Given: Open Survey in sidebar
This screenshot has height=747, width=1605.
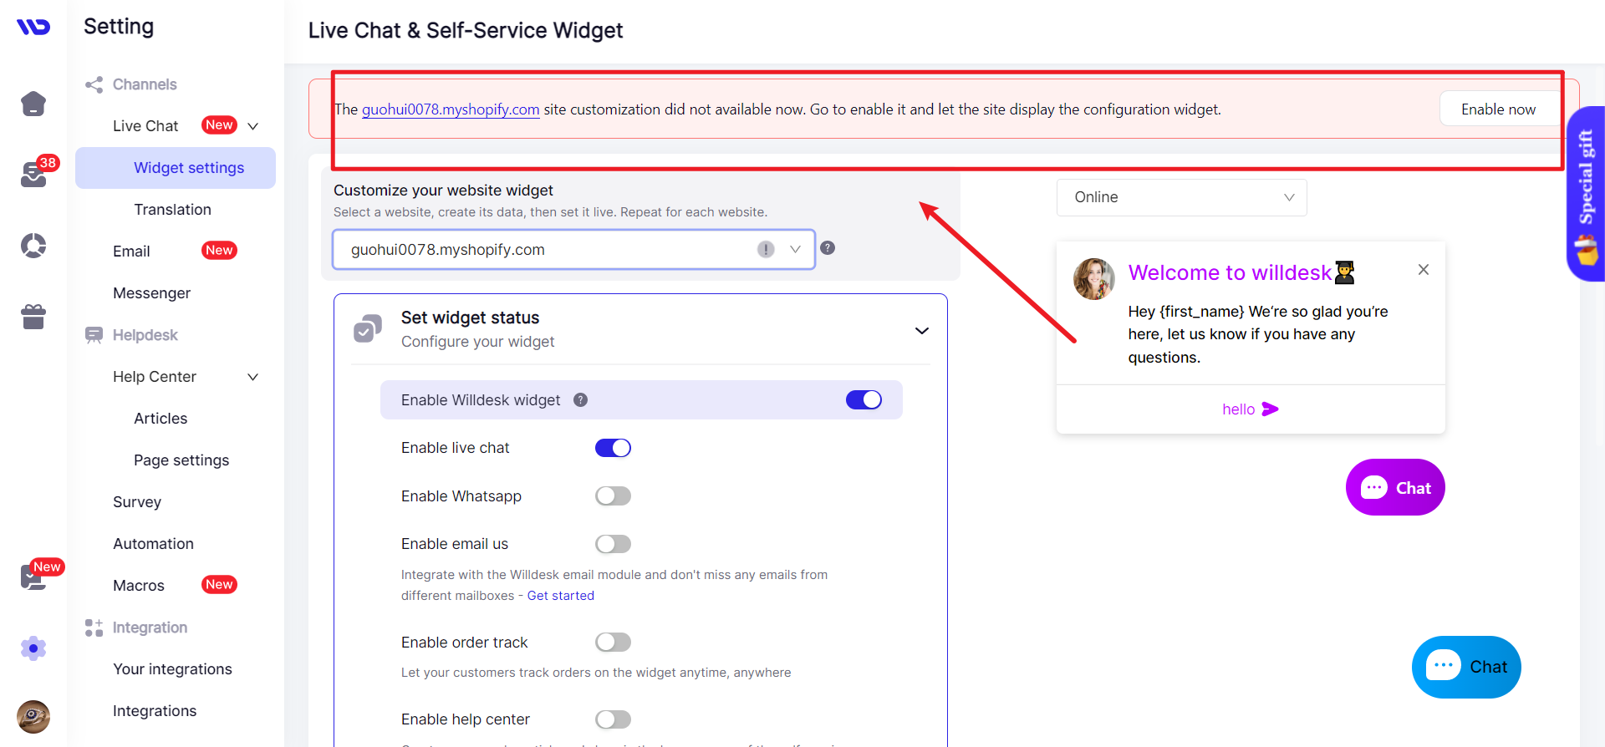Looking at the screenshot, I should pos(137,502).
